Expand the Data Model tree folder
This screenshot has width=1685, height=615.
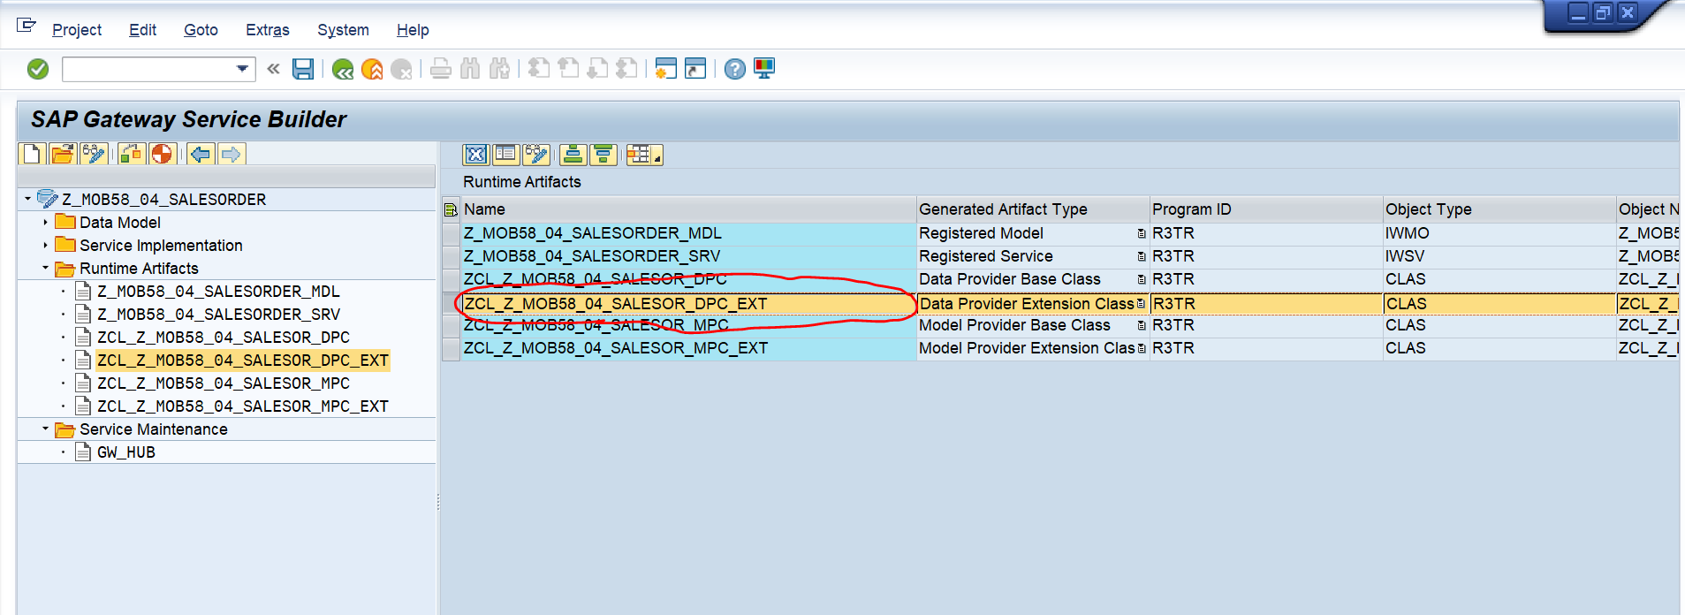[x=45, y=223]
